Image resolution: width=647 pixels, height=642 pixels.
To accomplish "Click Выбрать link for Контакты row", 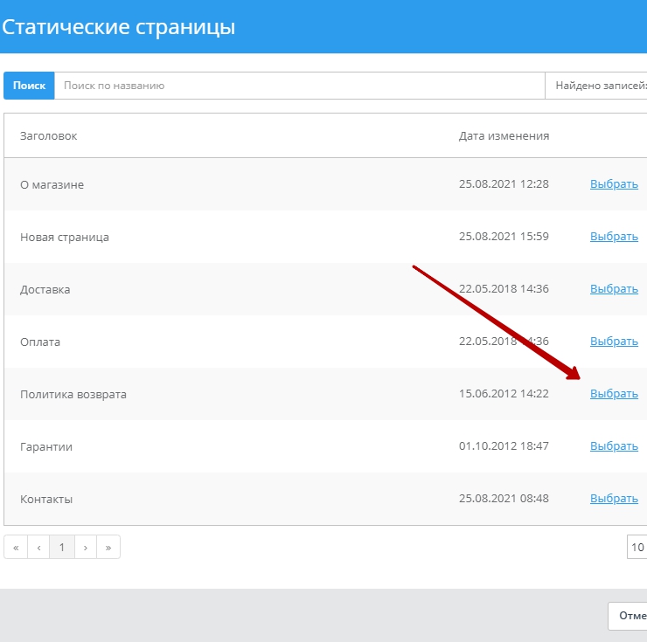I will click(614, 499).
